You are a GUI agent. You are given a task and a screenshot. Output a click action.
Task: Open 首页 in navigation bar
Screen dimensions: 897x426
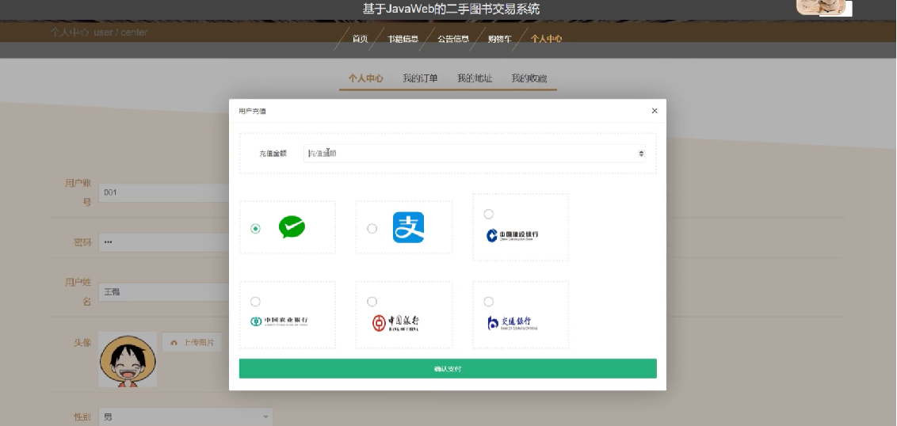tap(360, 39)
